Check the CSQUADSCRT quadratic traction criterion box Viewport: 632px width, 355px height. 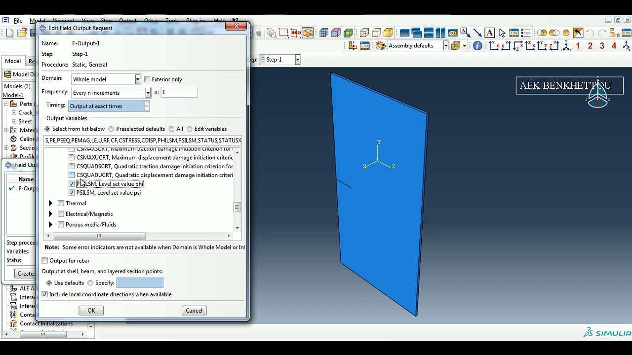point(72,167)
